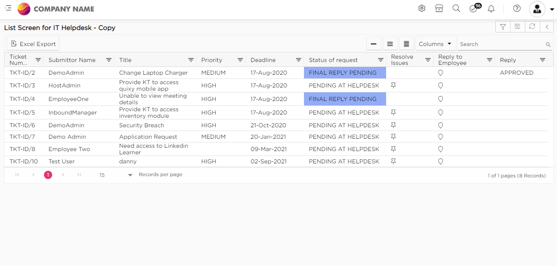Click the Company Name logo
This screenshot has width=557, height=266.
[x=56, y=9]
